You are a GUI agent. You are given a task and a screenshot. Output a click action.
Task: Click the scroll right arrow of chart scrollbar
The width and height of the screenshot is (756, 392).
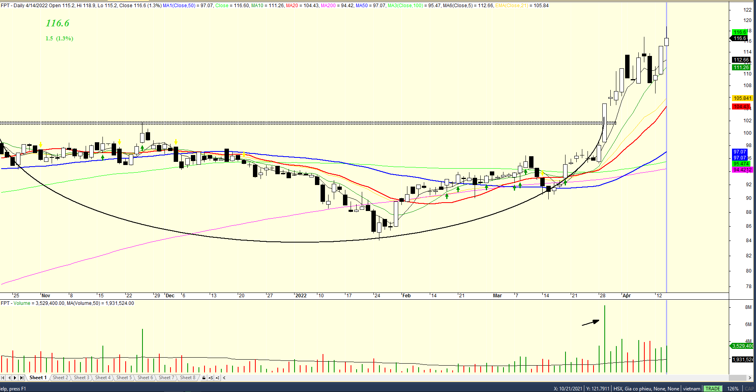(x=750, y=378)
